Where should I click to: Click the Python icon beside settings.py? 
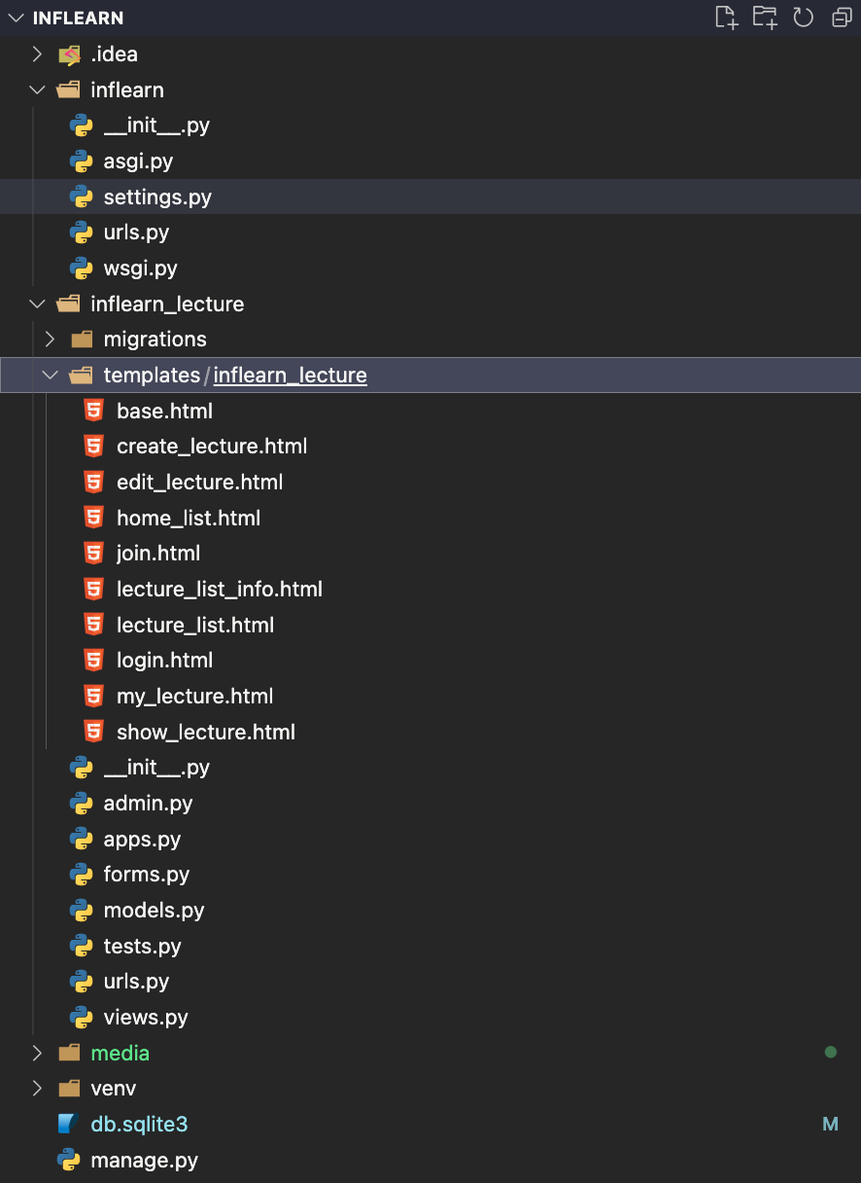coord(82,197)
